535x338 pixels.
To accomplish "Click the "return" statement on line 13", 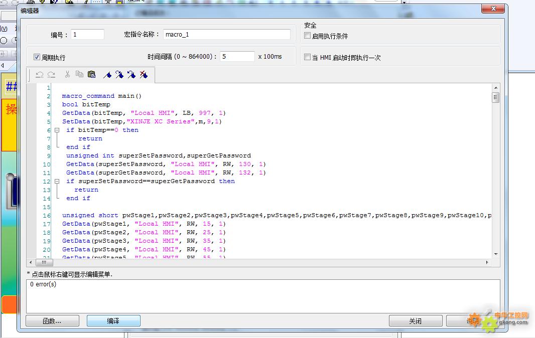I will 86,190.
